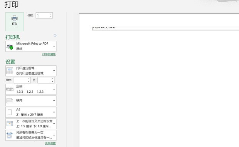The width and height of the screenshot is (239, 147).
Task: Click the custom margins icon
Action: click(10, 124)
